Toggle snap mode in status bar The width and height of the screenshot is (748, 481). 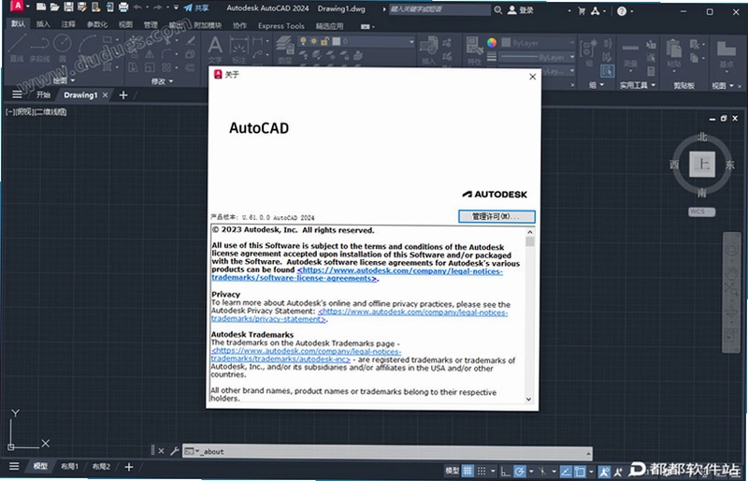[x=482, y=471]
